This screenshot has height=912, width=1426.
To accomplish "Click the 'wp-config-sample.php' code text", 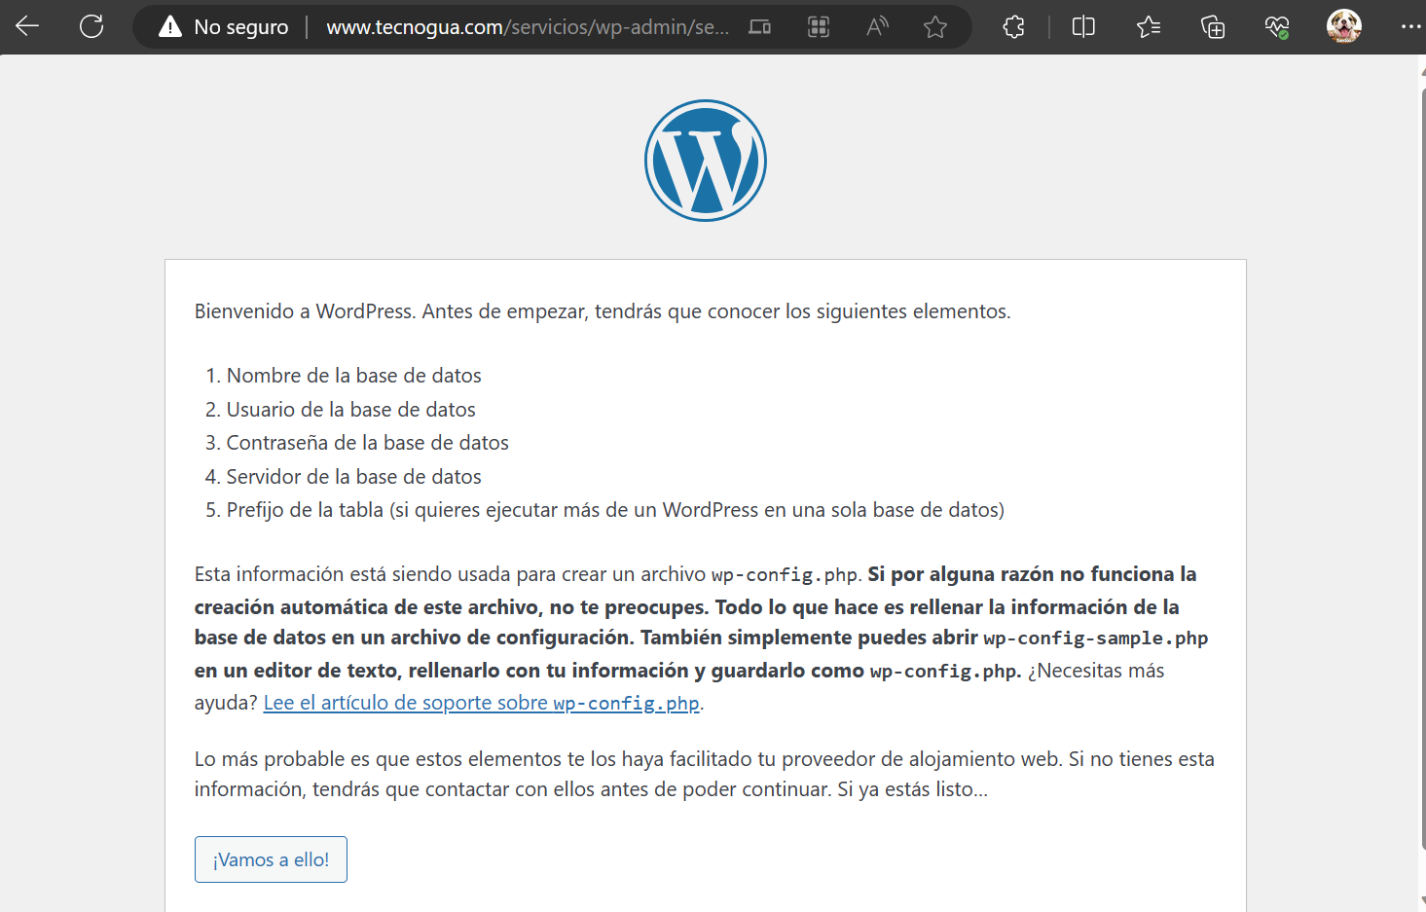I will 1096,638.
